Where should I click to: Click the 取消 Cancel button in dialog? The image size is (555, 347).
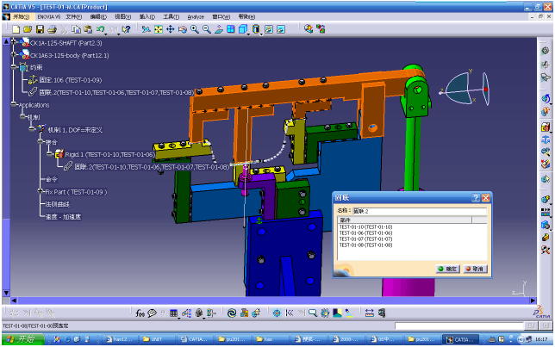[474, 269]
